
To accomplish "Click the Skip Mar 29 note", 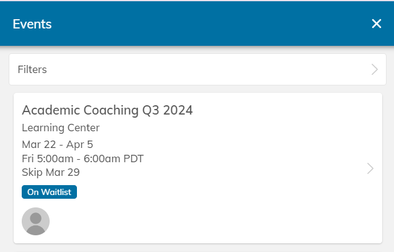I will [x=51, y=172].
